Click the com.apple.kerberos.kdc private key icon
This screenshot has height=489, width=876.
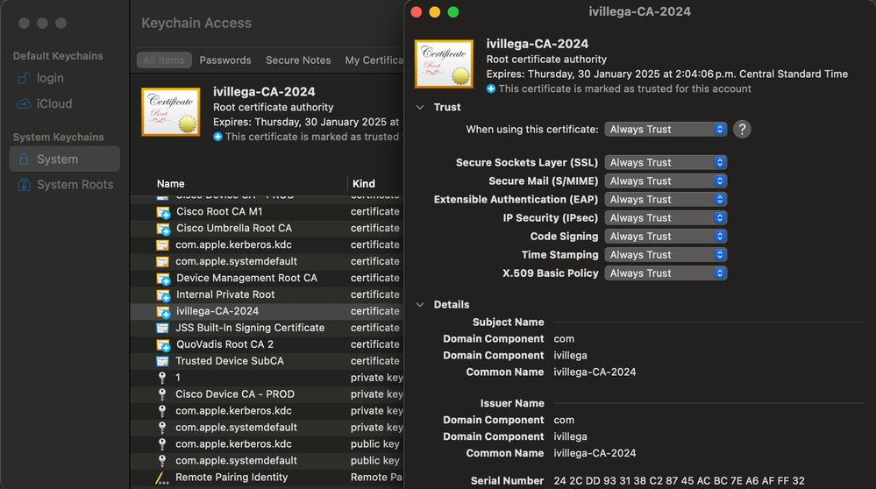[162, 411]
